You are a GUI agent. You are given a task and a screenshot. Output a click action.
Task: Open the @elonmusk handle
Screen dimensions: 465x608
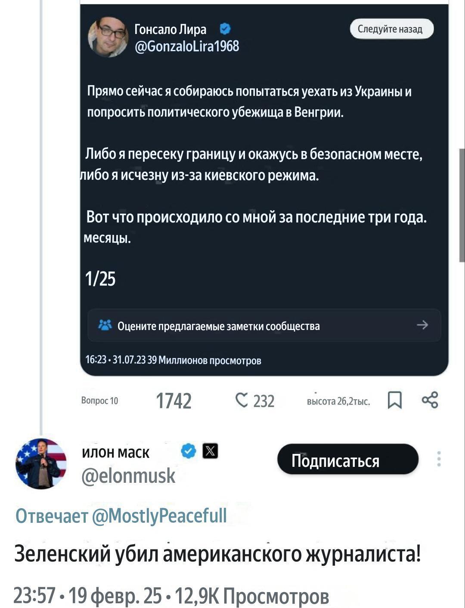[128, 475]
